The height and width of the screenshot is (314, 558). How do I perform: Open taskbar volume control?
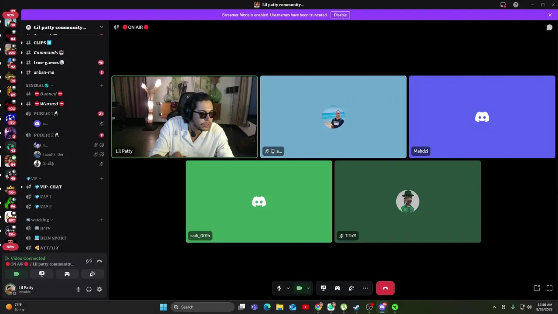(529, 307)
